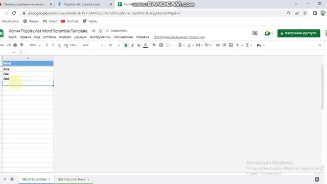Image resolution: width=327 pixels, height=184 pixels.
Task: Select column A header
Action: 28,58
